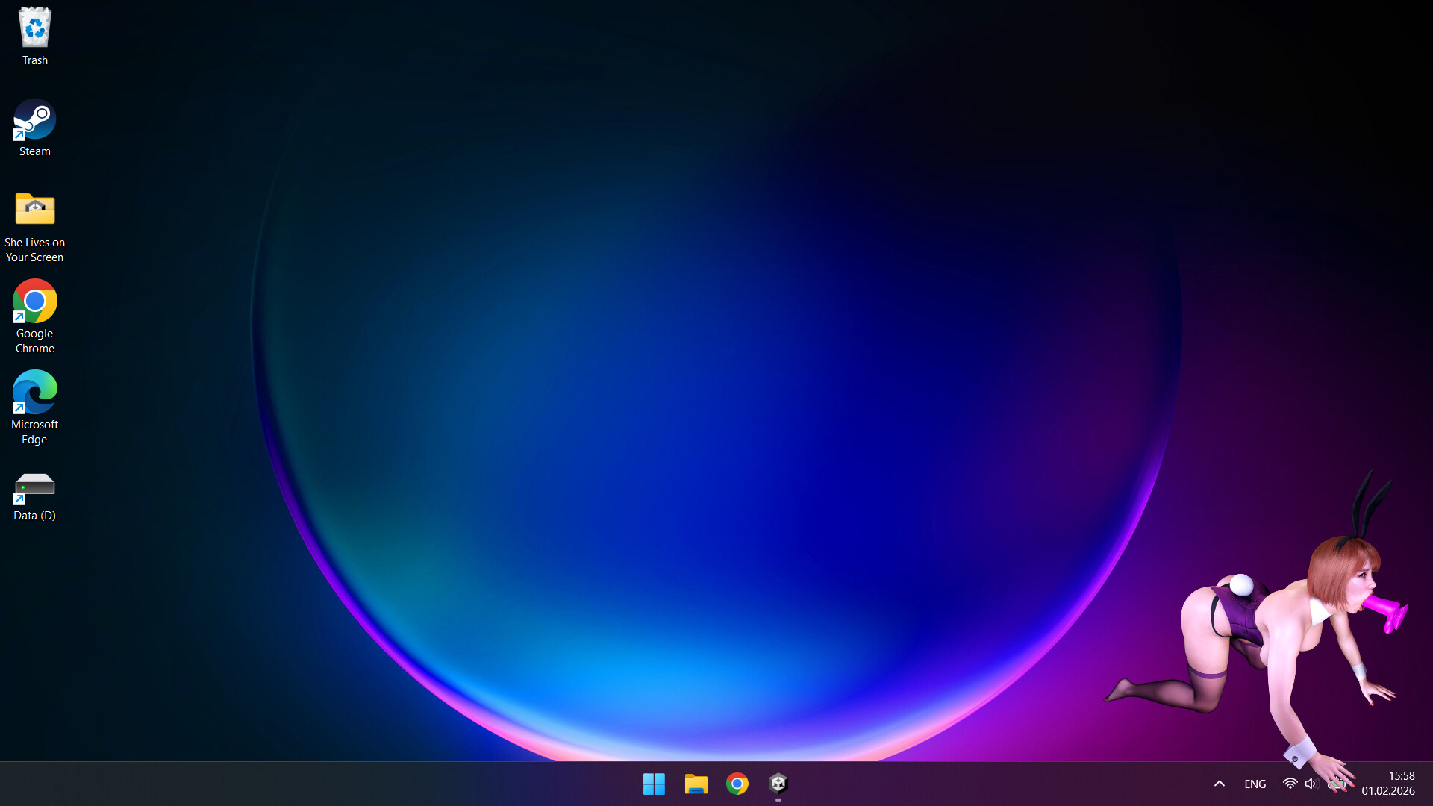Launch Chrome from the taskbar
Viewport: 1433px width, 806px height.
pos(737,784)
